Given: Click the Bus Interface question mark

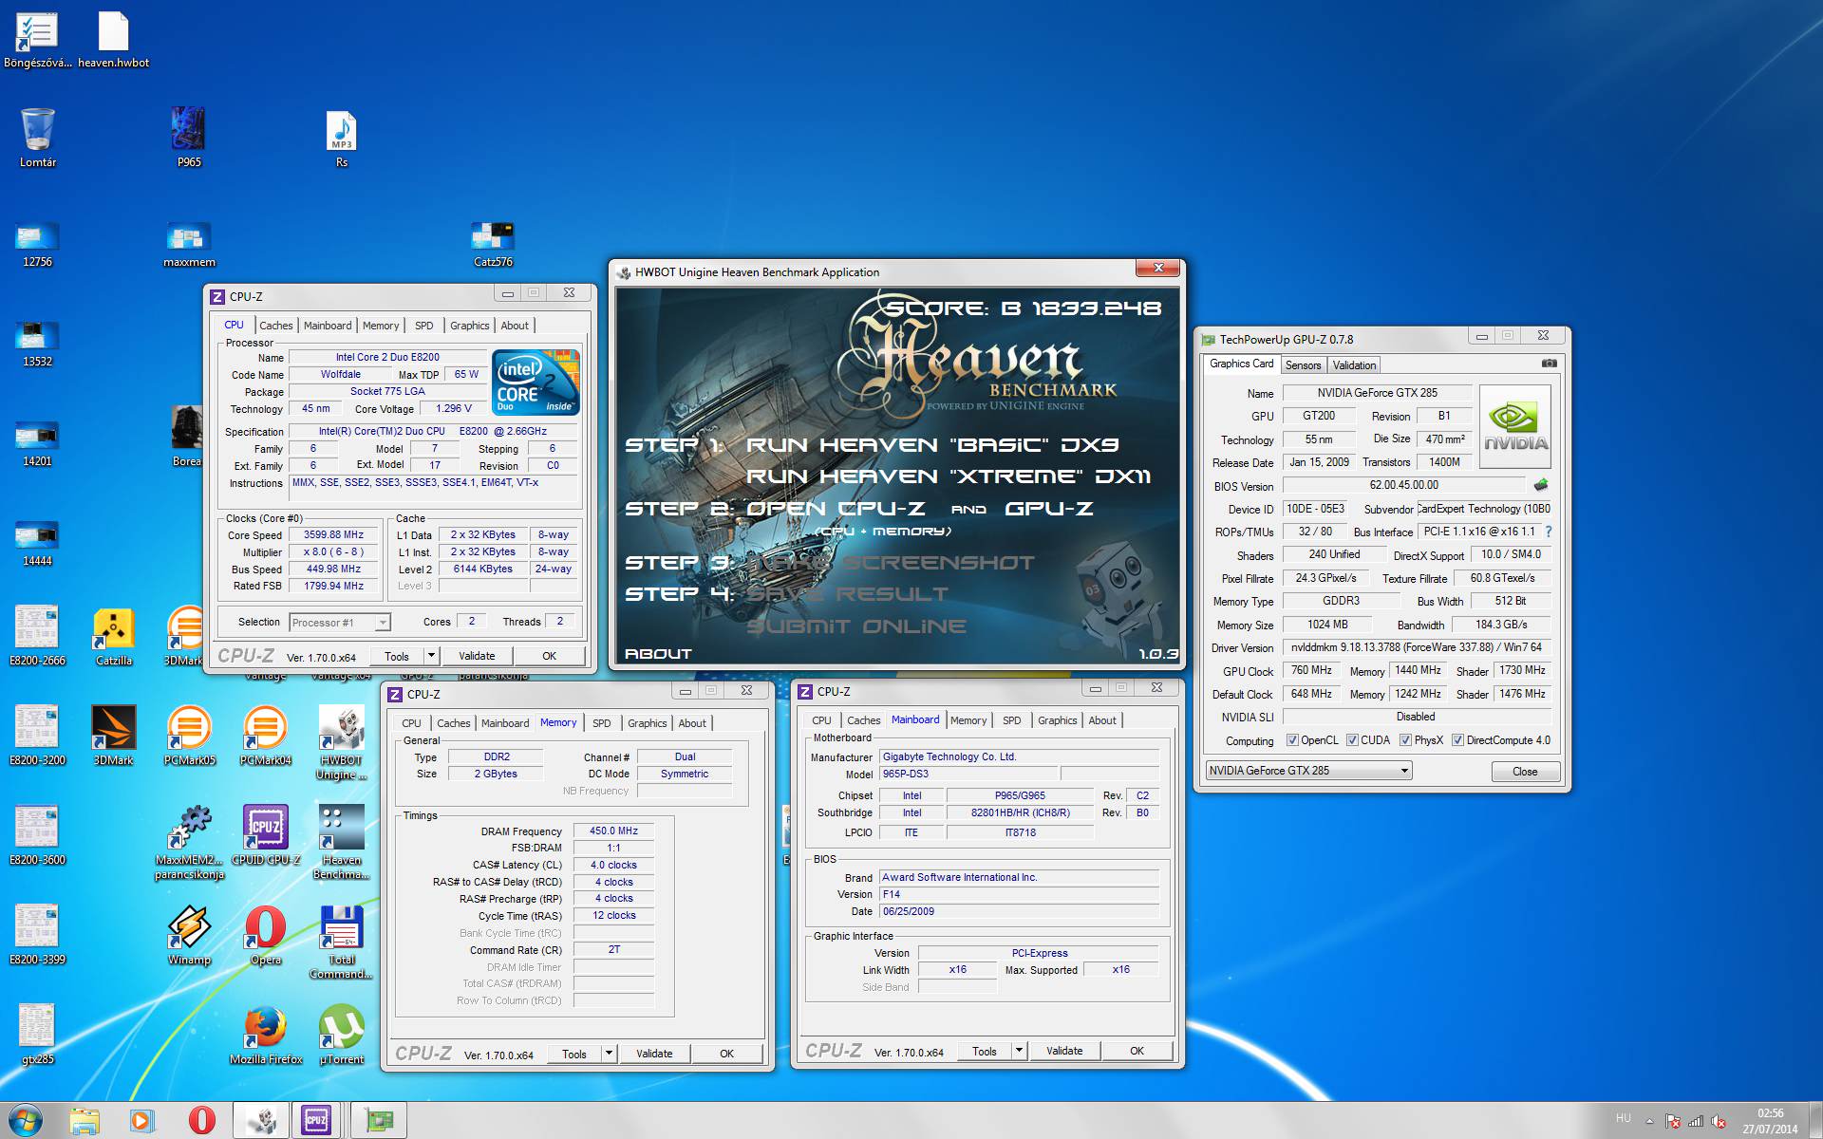Looking at the screenshot, I should point(1549,532).
